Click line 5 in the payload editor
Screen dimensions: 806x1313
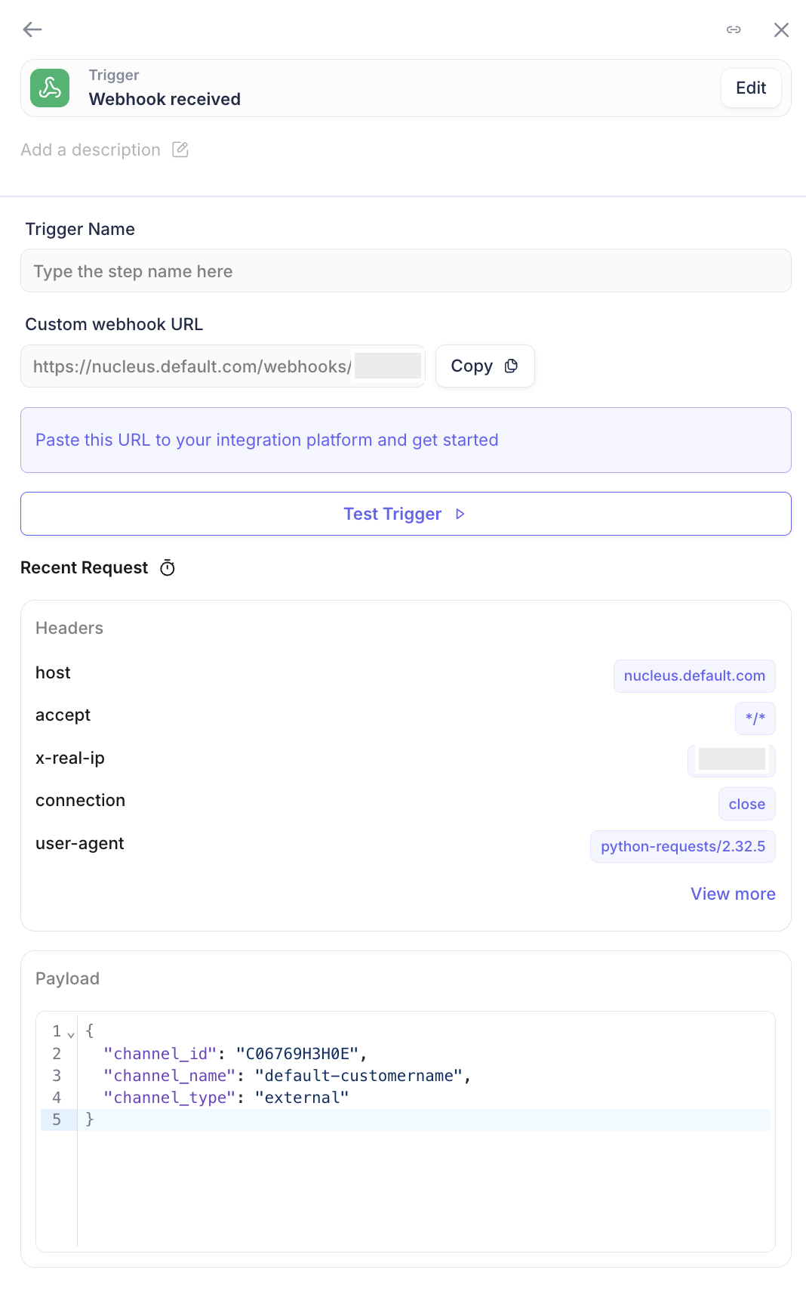click(x=423, y=1120)
